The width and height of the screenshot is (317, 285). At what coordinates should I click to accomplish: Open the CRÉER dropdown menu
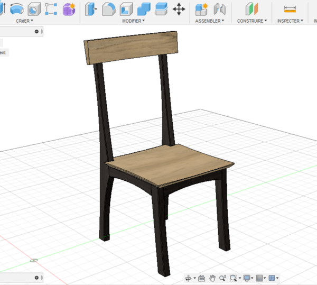pyautogui.click(x=24, y=21)
